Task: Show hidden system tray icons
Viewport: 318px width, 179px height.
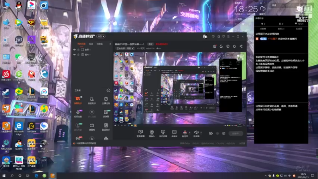Action: 266,175
